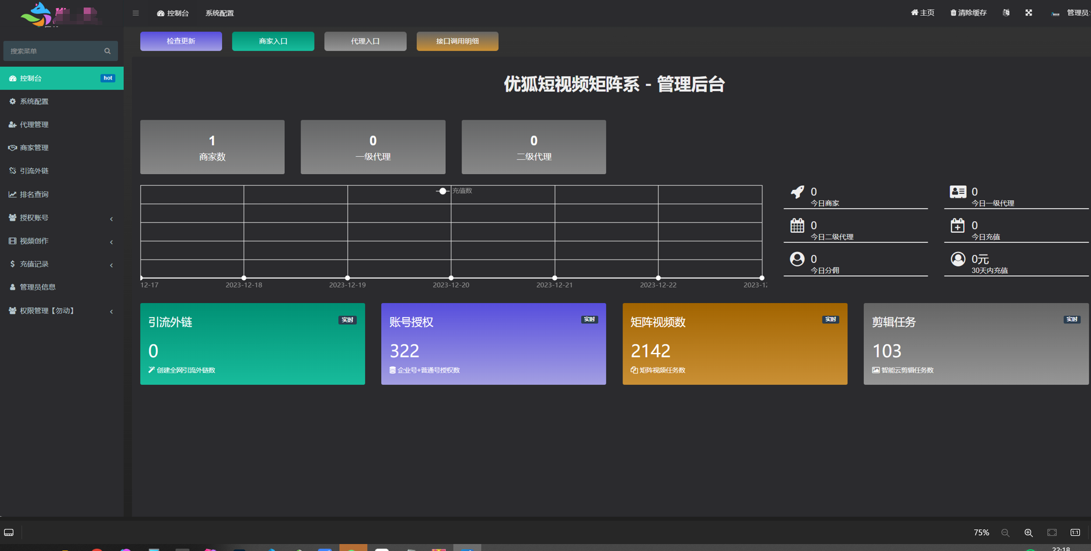Screen dimensions: 1091x551
Task: Click the 103 count in 剪辑任务 card
Action: (887, 351)
